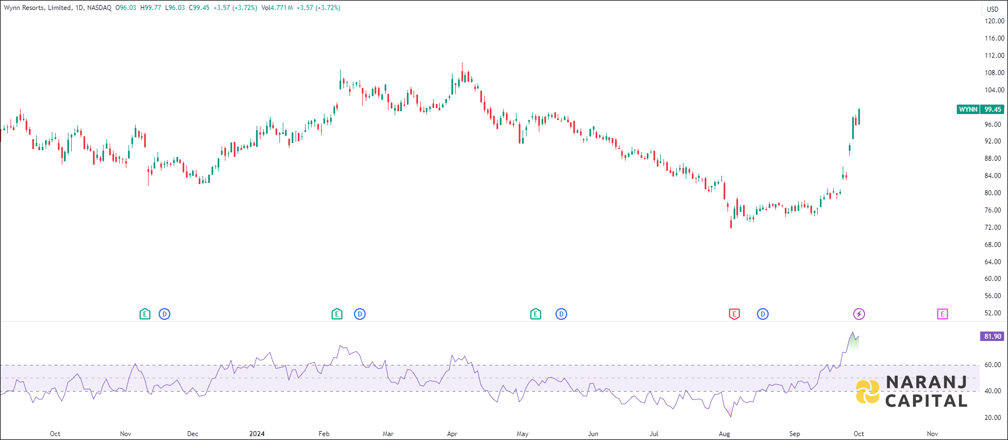
Task: Click the Vol 4.771M volume reading
Action: (277, 8)
